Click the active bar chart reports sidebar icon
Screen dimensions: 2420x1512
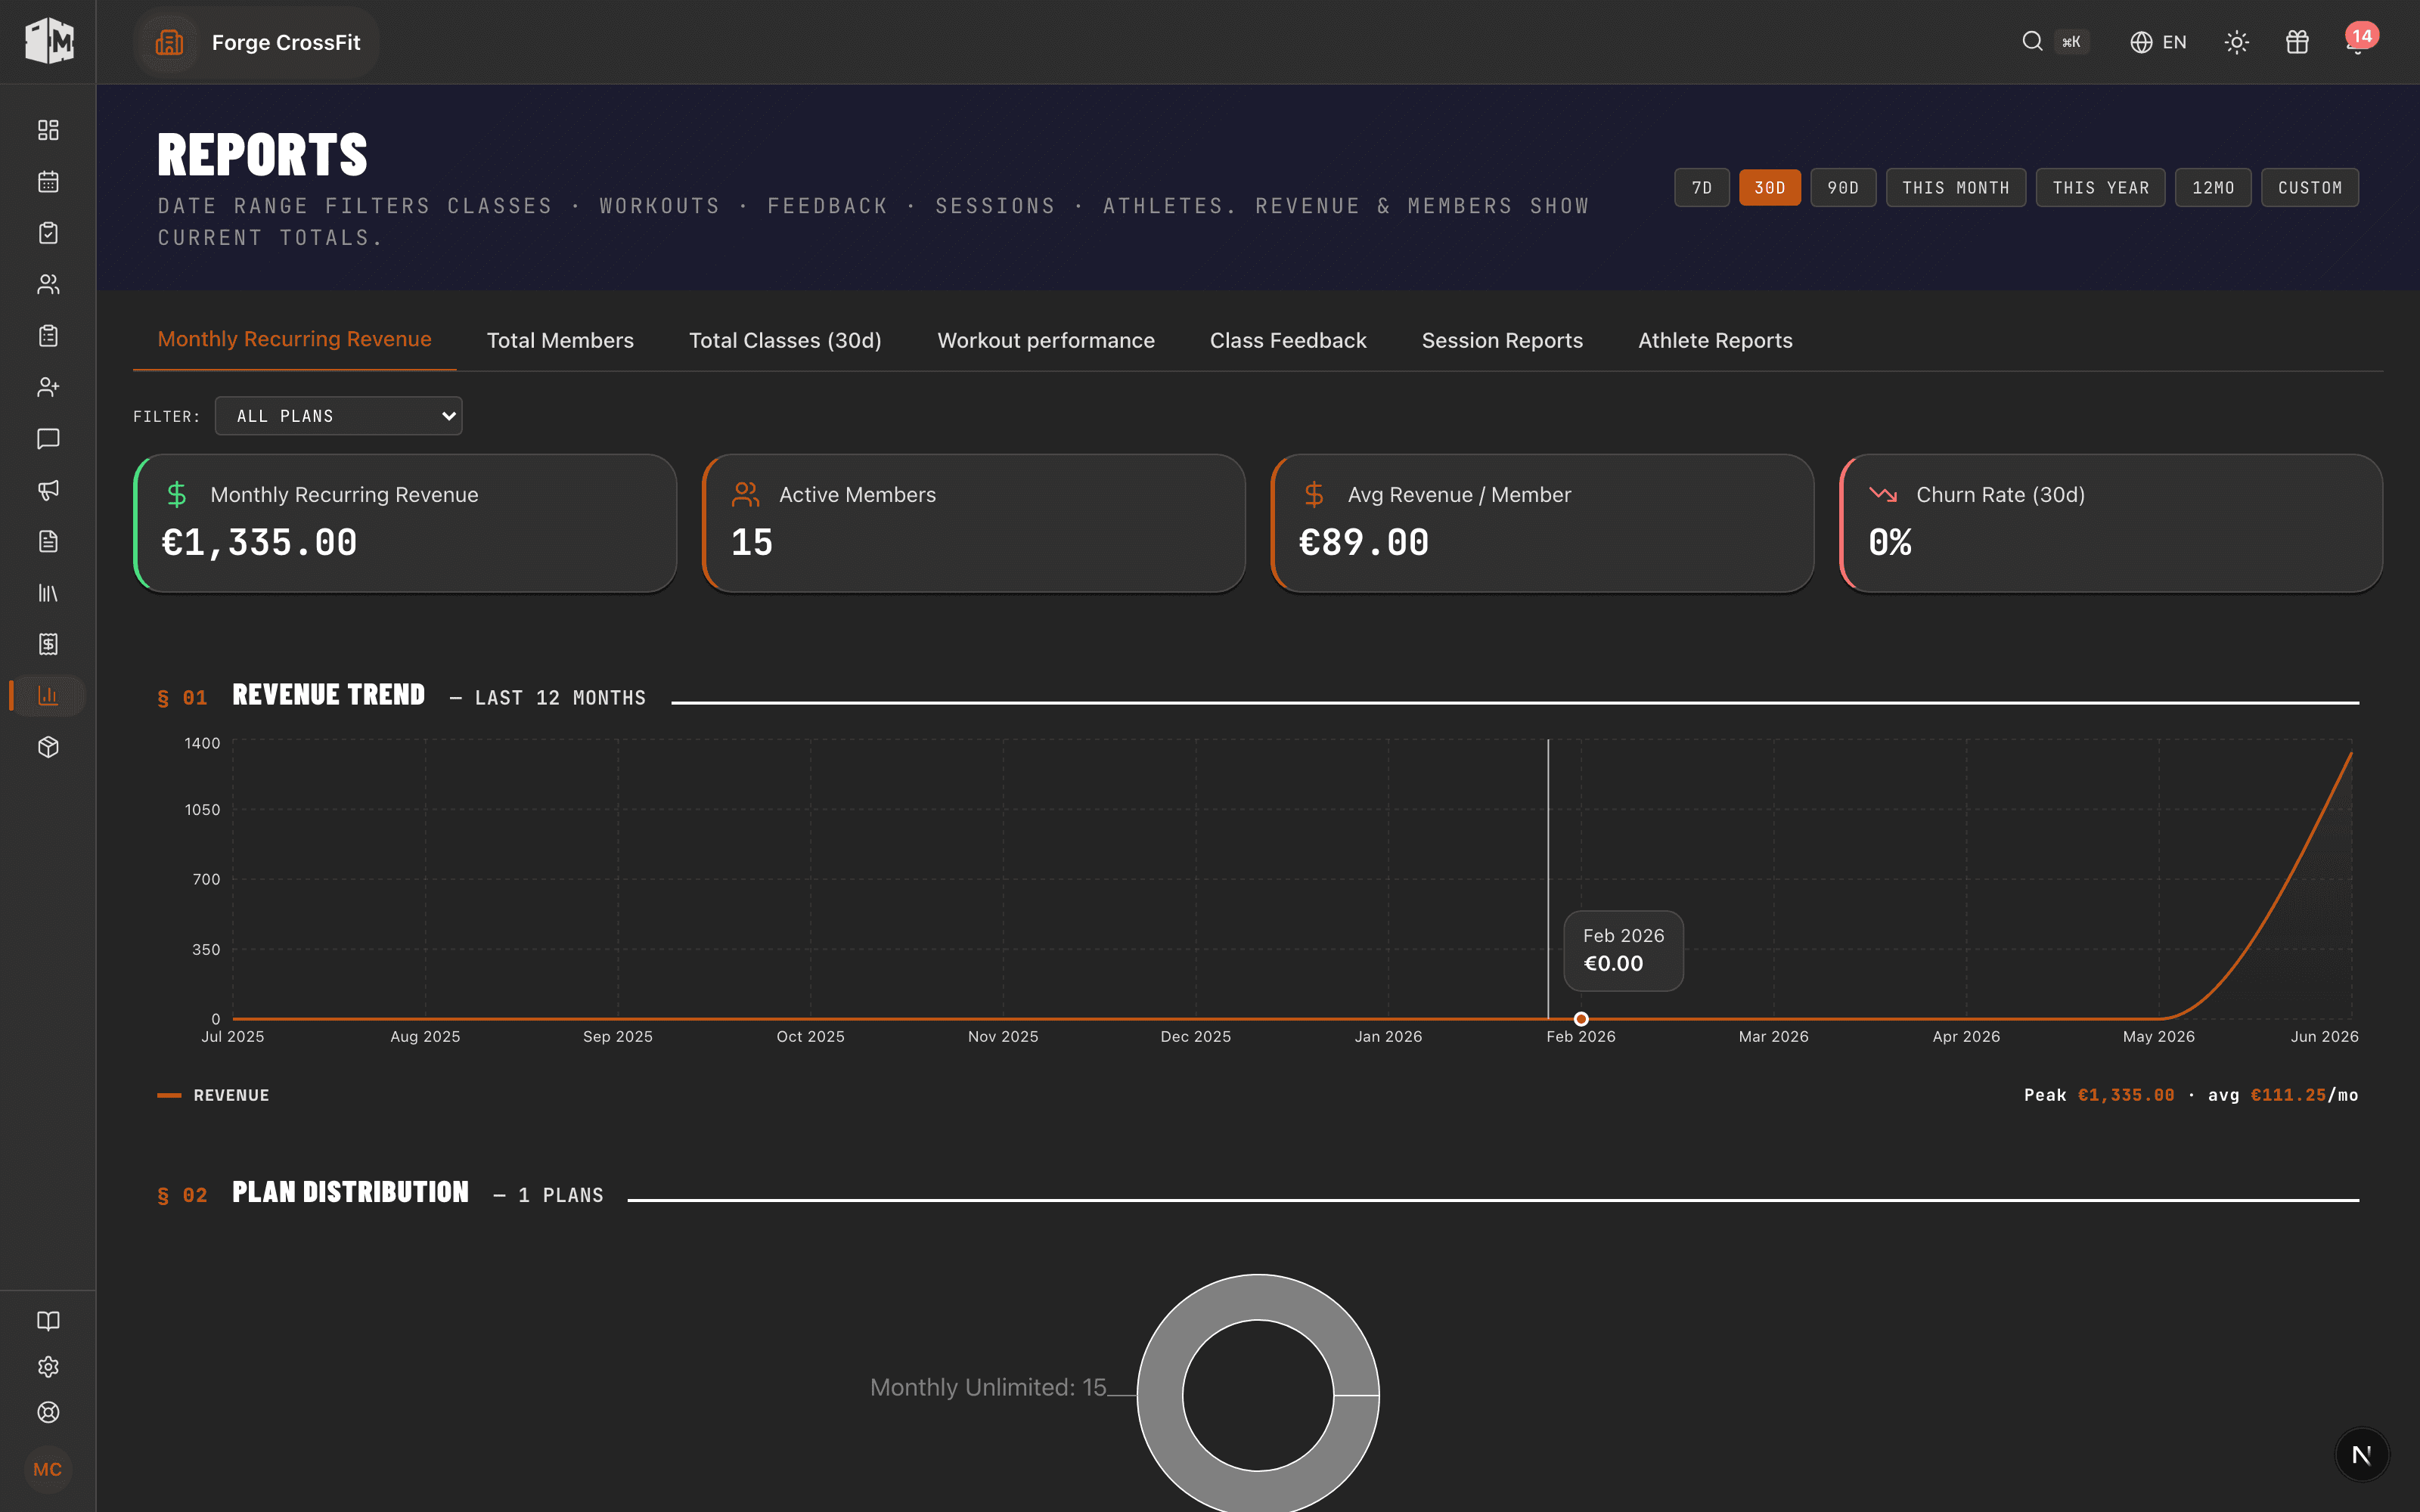[x=48, y=695]
